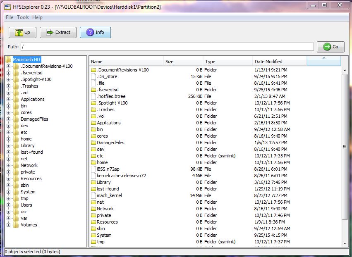Open the Info question mark button

(95, 32)
